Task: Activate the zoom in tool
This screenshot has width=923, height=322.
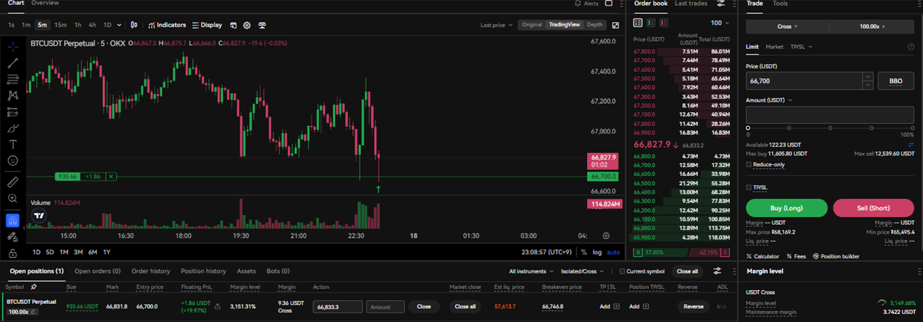Action: click(x=13, y=198)
